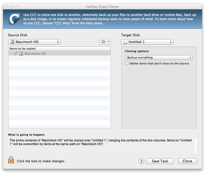This screenshot has width=206, height=173.
Task: Enable Delete items that don't exist on source
Action: (127, 63)
